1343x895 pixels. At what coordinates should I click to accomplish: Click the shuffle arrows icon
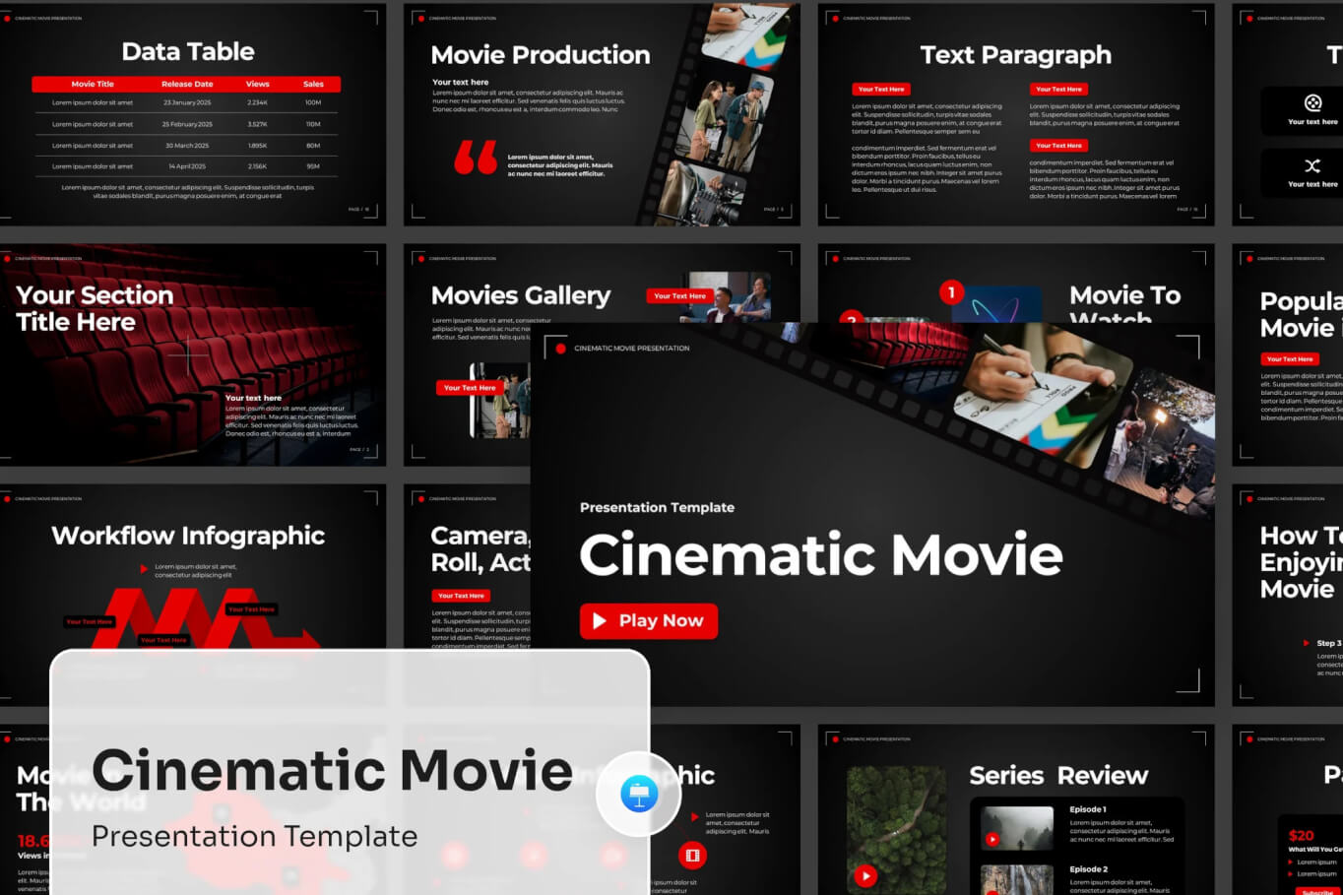click(1312, 165)
